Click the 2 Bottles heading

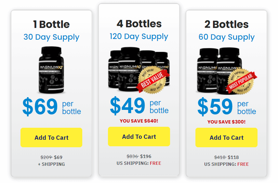[226, 24]
